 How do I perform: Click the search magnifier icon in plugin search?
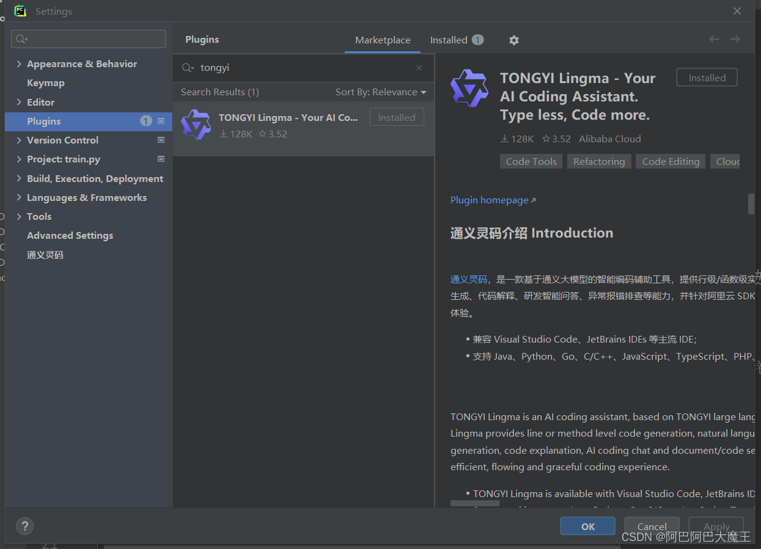click(x=187, y=68)
